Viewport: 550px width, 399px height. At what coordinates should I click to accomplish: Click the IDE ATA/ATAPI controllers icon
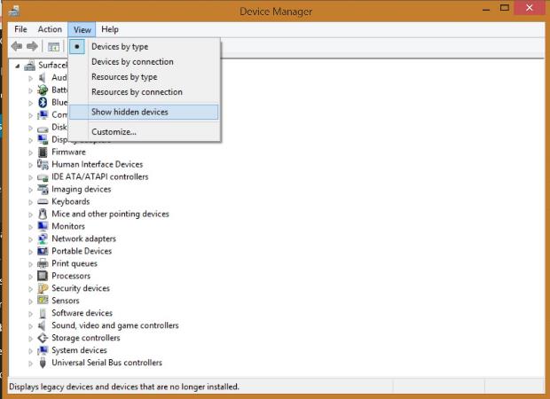point(43,177)
